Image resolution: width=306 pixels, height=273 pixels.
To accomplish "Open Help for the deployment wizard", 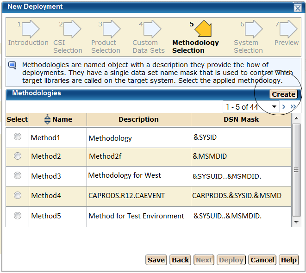I will (x=288, y=260).
